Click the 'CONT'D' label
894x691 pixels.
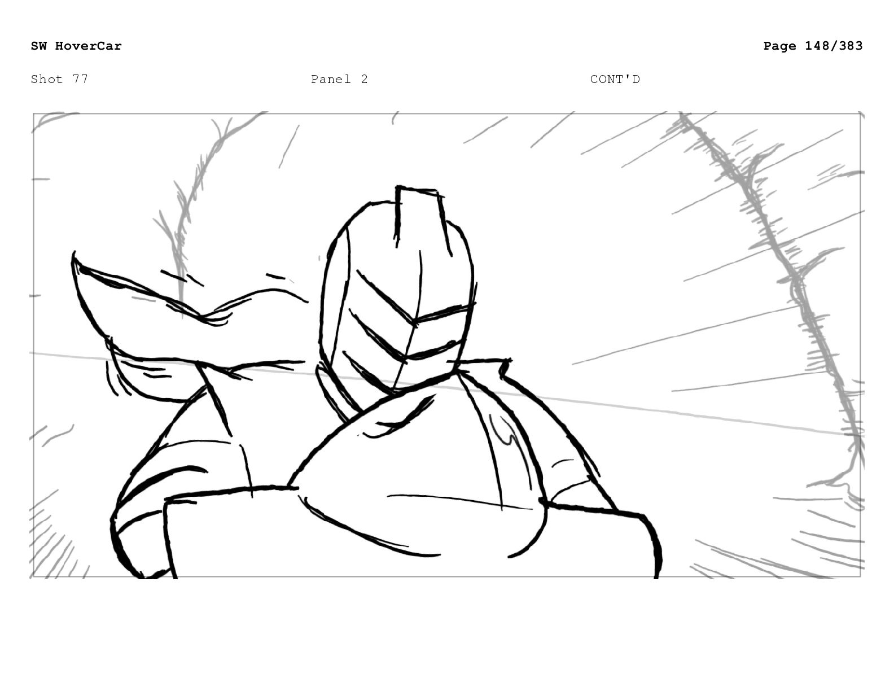(615, 79)
